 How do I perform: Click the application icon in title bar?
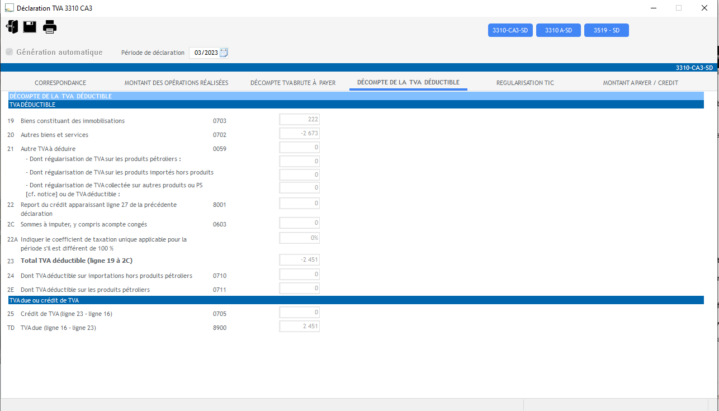point(9,8)
